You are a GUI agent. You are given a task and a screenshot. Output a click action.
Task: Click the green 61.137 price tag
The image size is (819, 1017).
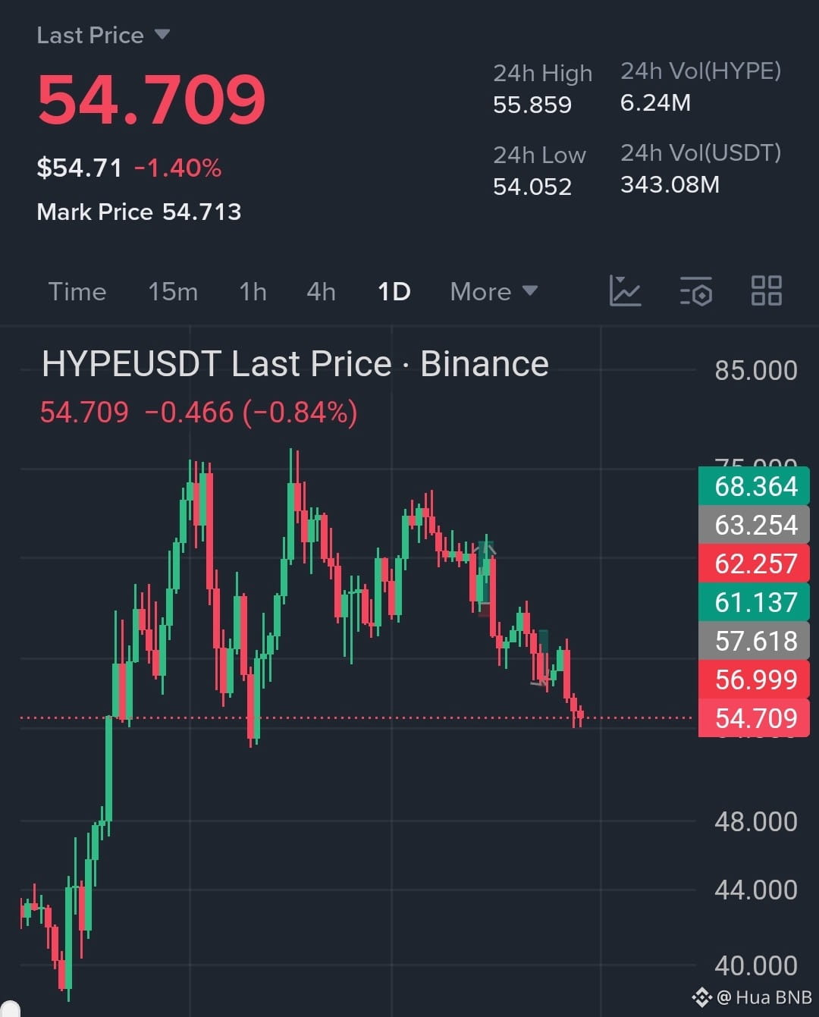[x=754, y=602]
